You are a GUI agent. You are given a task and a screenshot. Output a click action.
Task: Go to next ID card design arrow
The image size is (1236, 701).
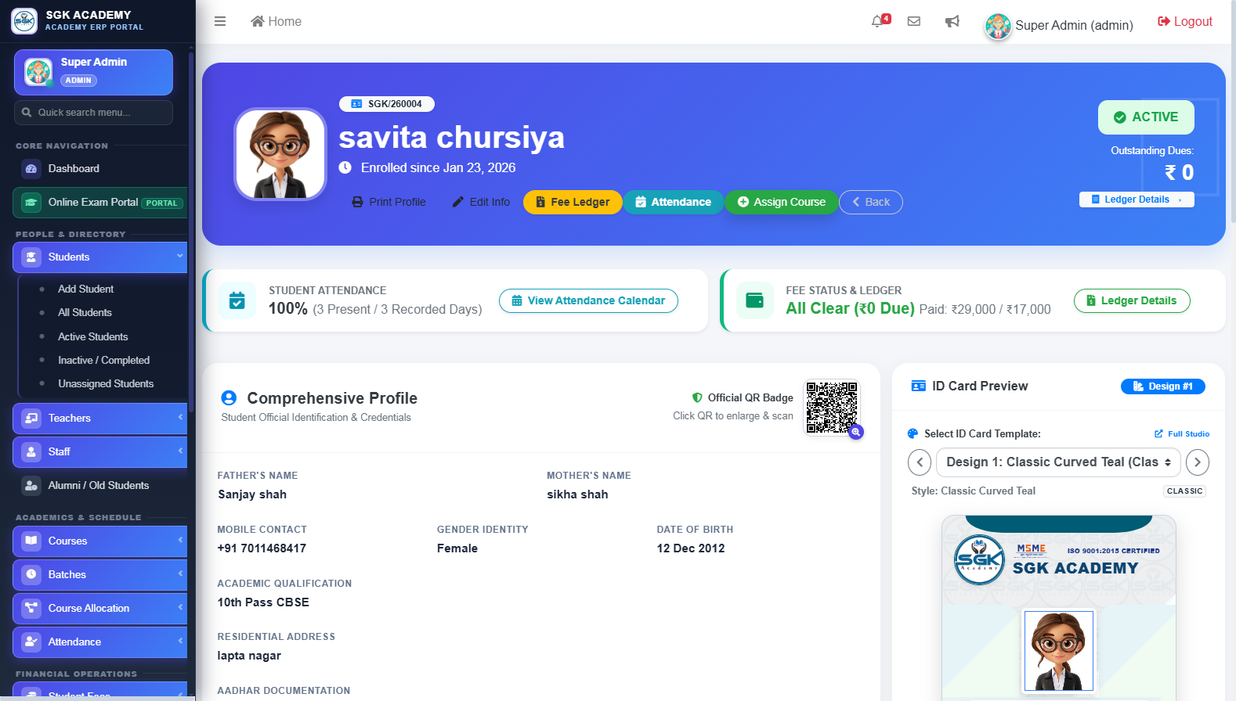coord(1198,462)
